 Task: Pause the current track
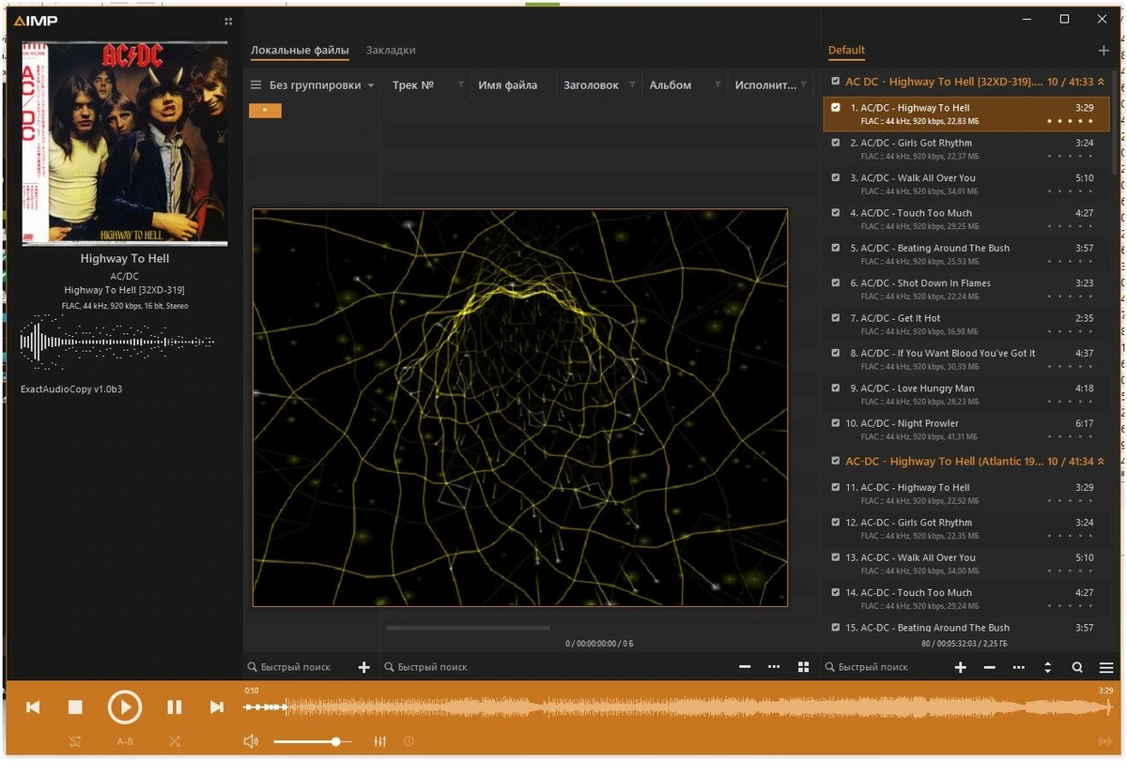175,707
